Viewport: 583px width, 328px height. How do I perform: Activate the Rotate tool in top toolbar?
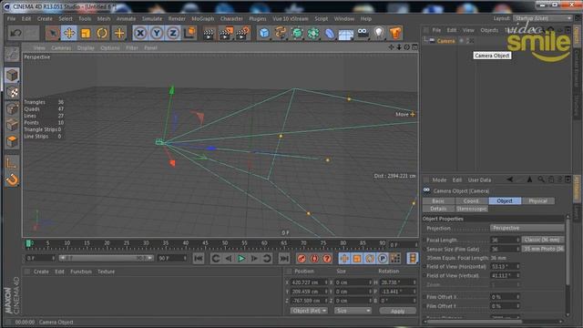click(102, 33)
